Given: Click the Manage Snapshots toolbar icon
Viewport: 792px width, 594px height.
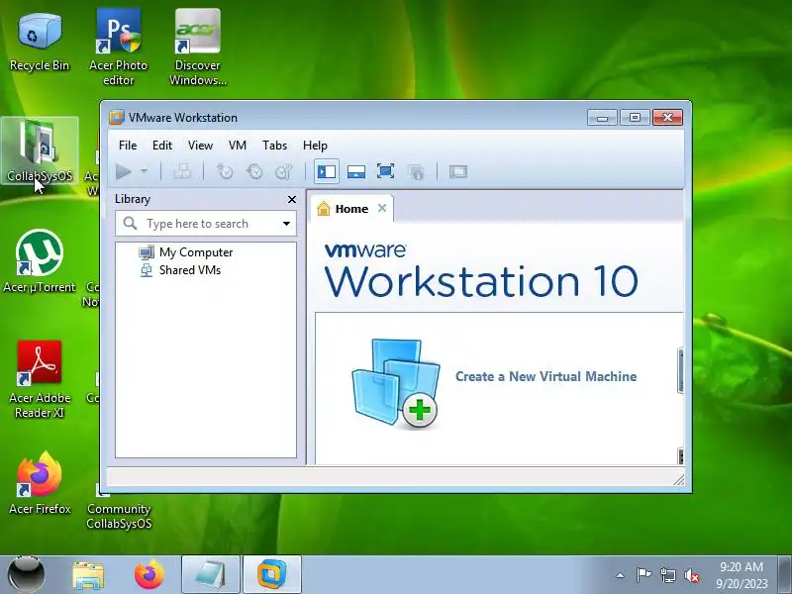Looking at the screenshot, I should click(284, 171).
